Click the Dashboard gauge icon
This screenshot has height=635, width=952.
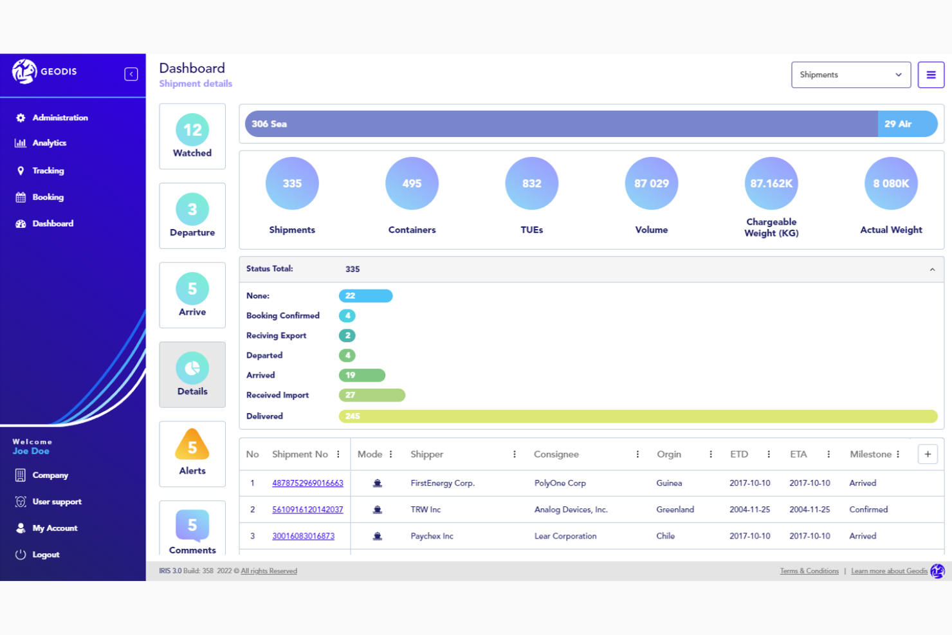(21, 223)
